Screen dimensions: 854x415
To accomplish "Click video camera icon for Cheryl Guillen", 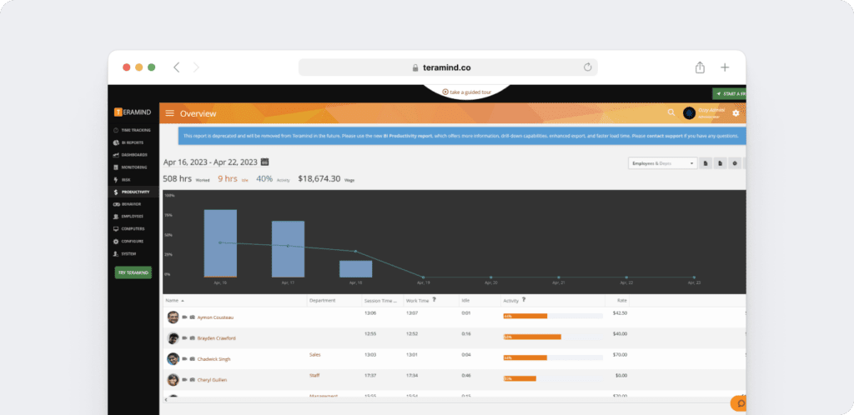I will 184,380.
